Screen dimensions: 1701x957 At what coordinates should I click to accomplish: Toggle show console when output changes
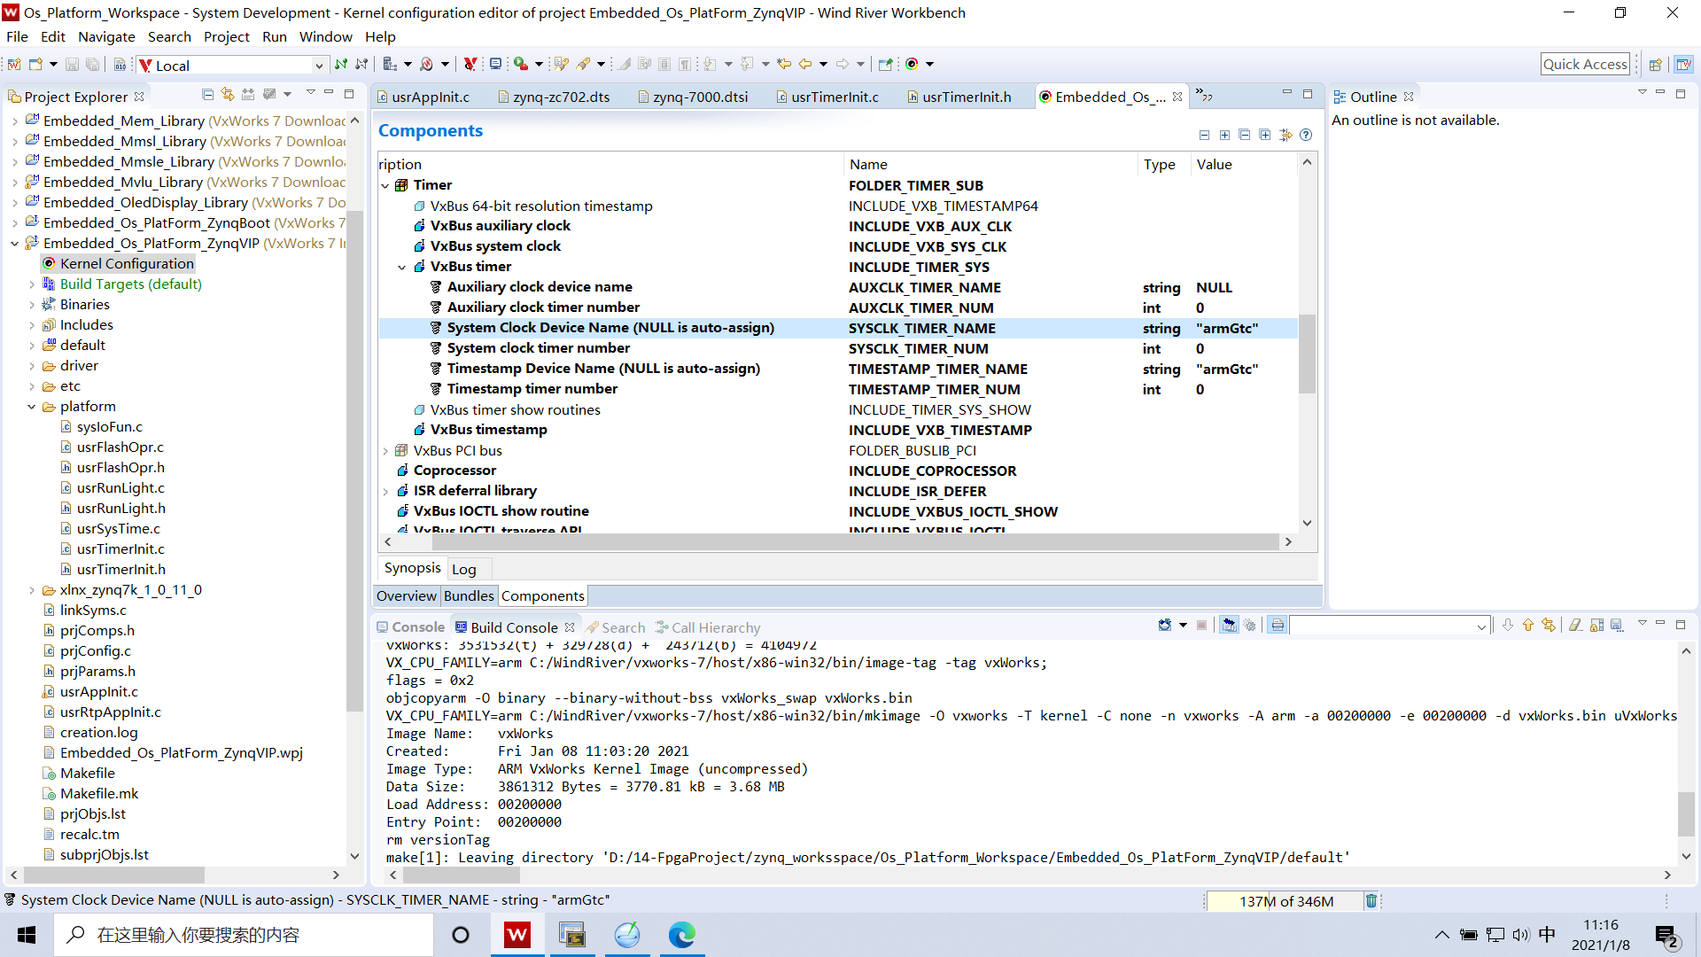[x=1229, y=625]
